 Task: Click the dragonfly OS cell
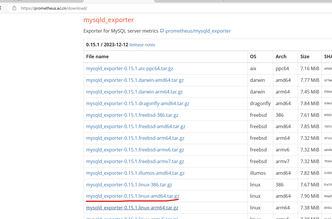tap(260, 103)
